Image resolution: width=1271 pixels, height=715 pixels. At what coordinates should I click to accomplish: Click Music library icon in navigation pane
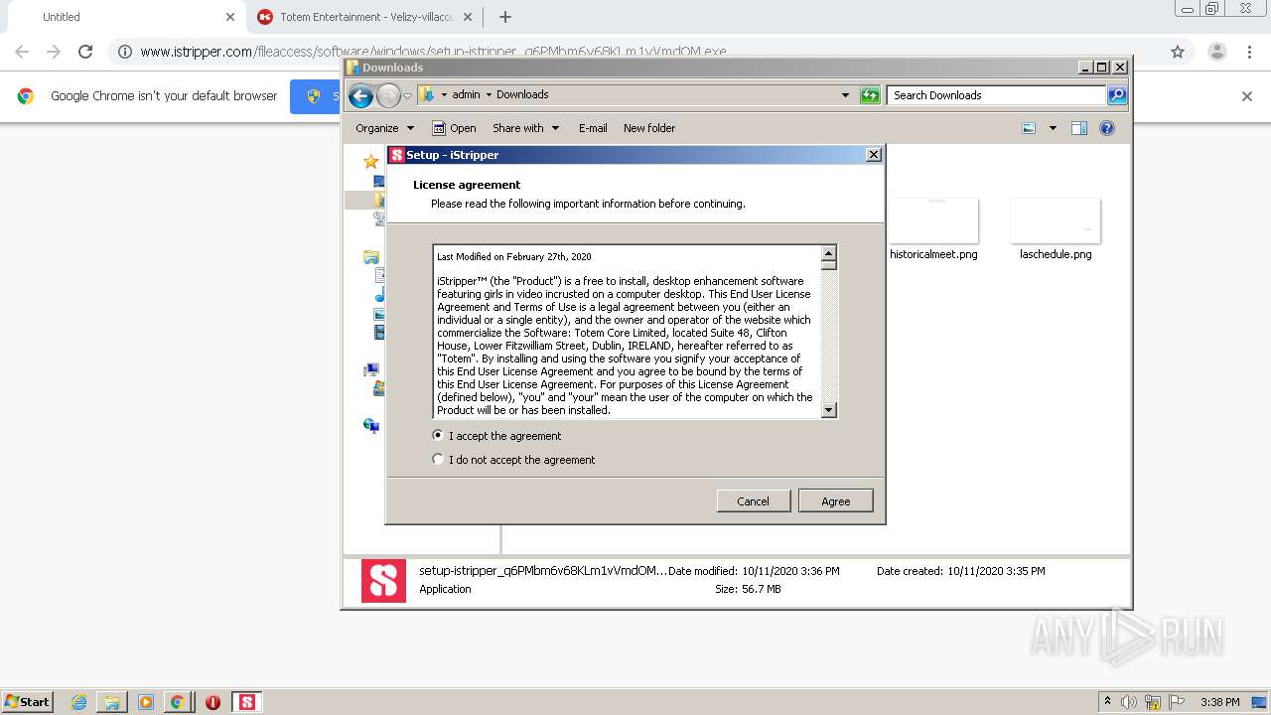click(379, 295)
